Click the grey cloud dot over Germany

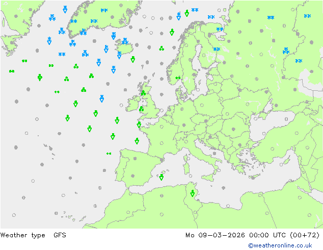(x=184, y=125)
